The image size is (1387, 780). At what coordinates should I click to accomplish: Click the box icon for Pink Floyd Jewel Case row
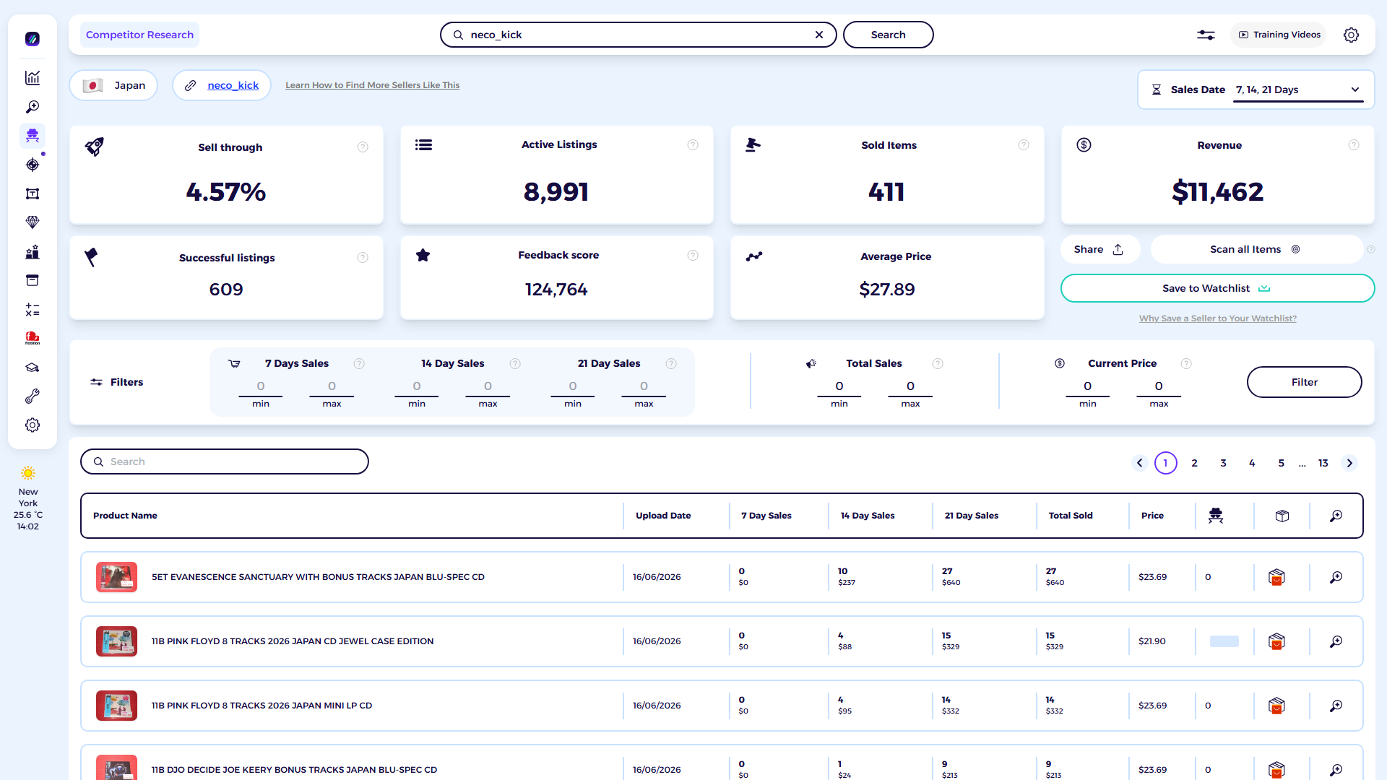coord(1276,641)
